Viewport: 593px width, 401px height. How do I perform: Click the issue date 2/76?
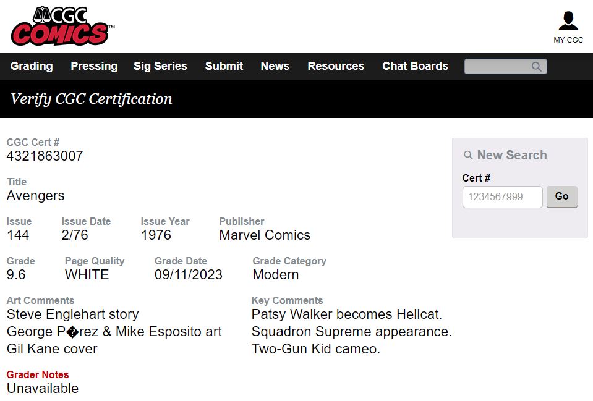click(x=75, y=235)
